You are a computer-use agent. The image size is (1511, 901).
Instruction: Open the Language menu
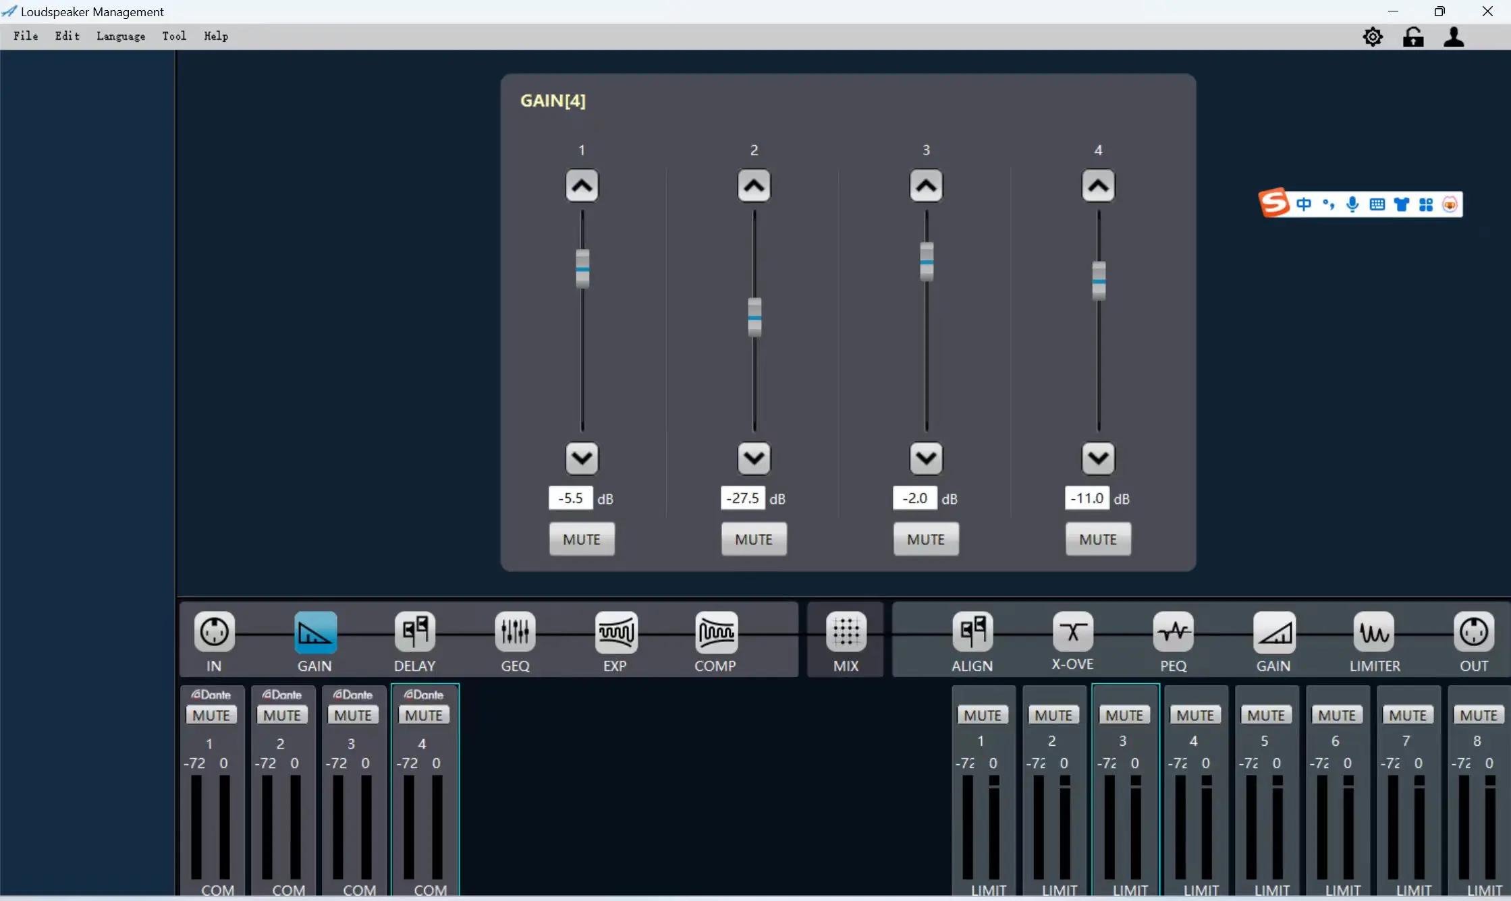[x=121, y=36]
